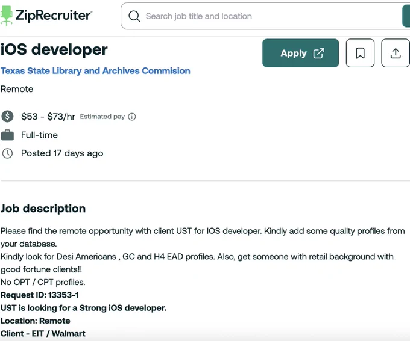Viewport: 410px width, 341px height.
Task: Select the 'Request ID: 13353-1' line
Action: coord(39,295)
